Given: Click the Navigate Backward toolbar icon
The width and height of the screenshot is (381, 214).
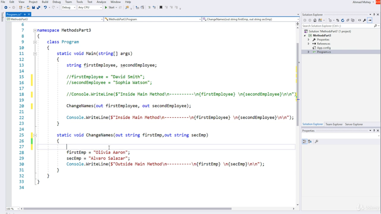Looking at the screenshot, I should pyautogui.click(x=6, y=8).
